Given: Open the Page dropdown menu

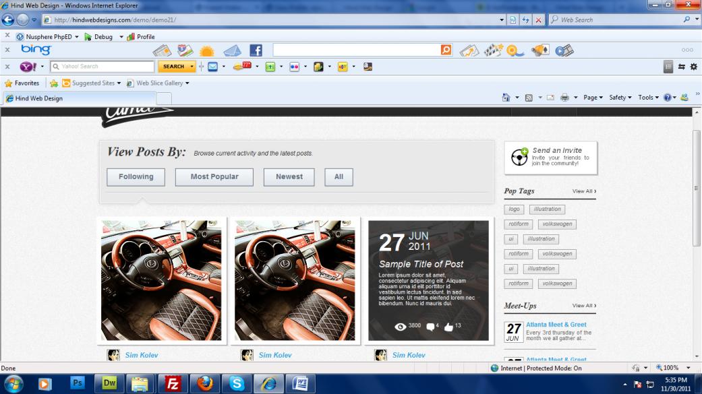Looking at the screenshot, I should [593, 98].
